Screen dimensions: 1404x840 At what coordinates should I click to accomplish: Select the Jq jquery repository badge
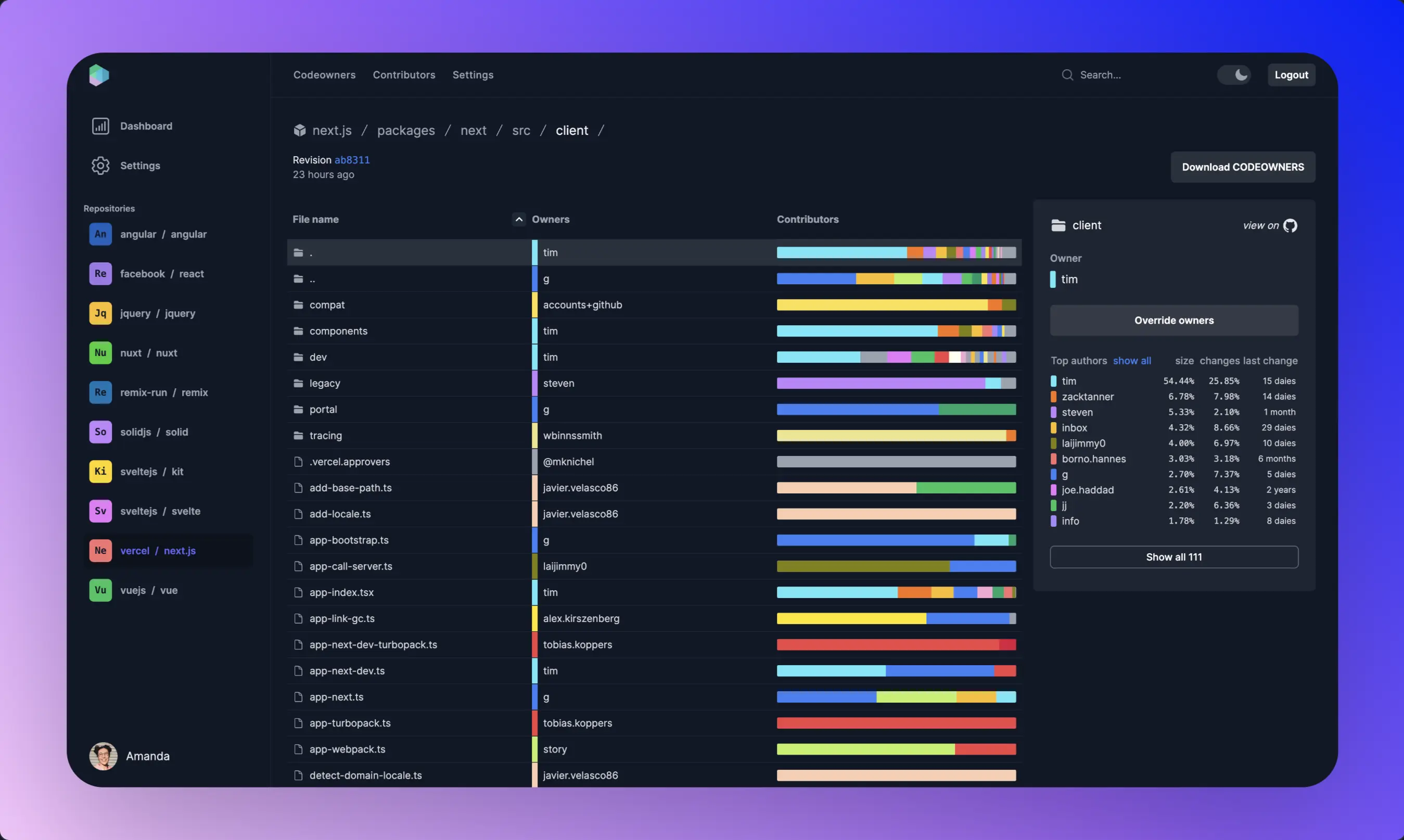tap(100, 314)
